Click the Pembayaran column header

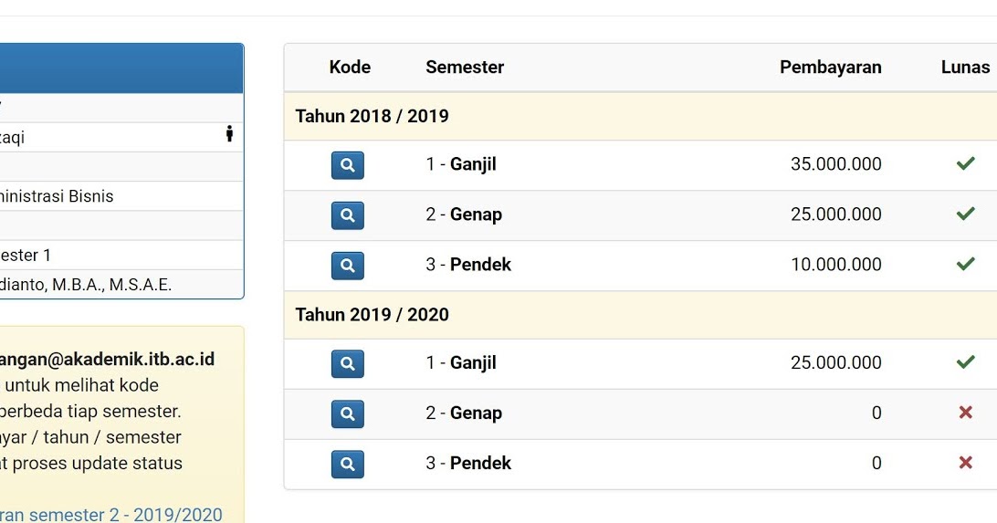coord(830,67)
